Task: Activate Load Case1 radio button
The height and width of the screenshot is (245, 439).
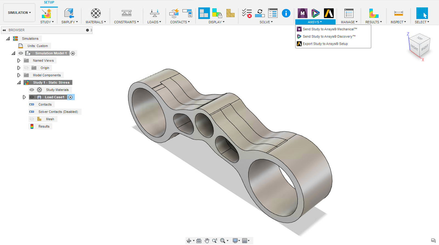Action: (71, 97)
